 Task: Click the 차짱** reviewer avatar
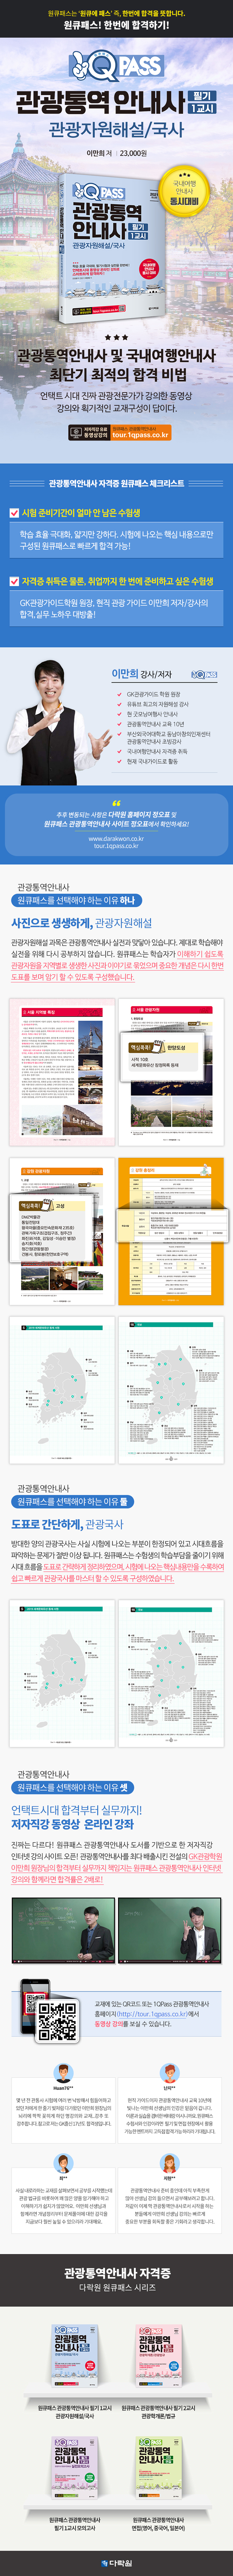click(169, 2163)
